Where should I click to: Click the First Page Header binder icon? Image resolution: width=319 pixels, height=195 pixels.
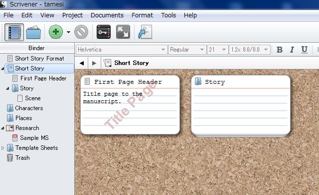click(x=15, y=78)
